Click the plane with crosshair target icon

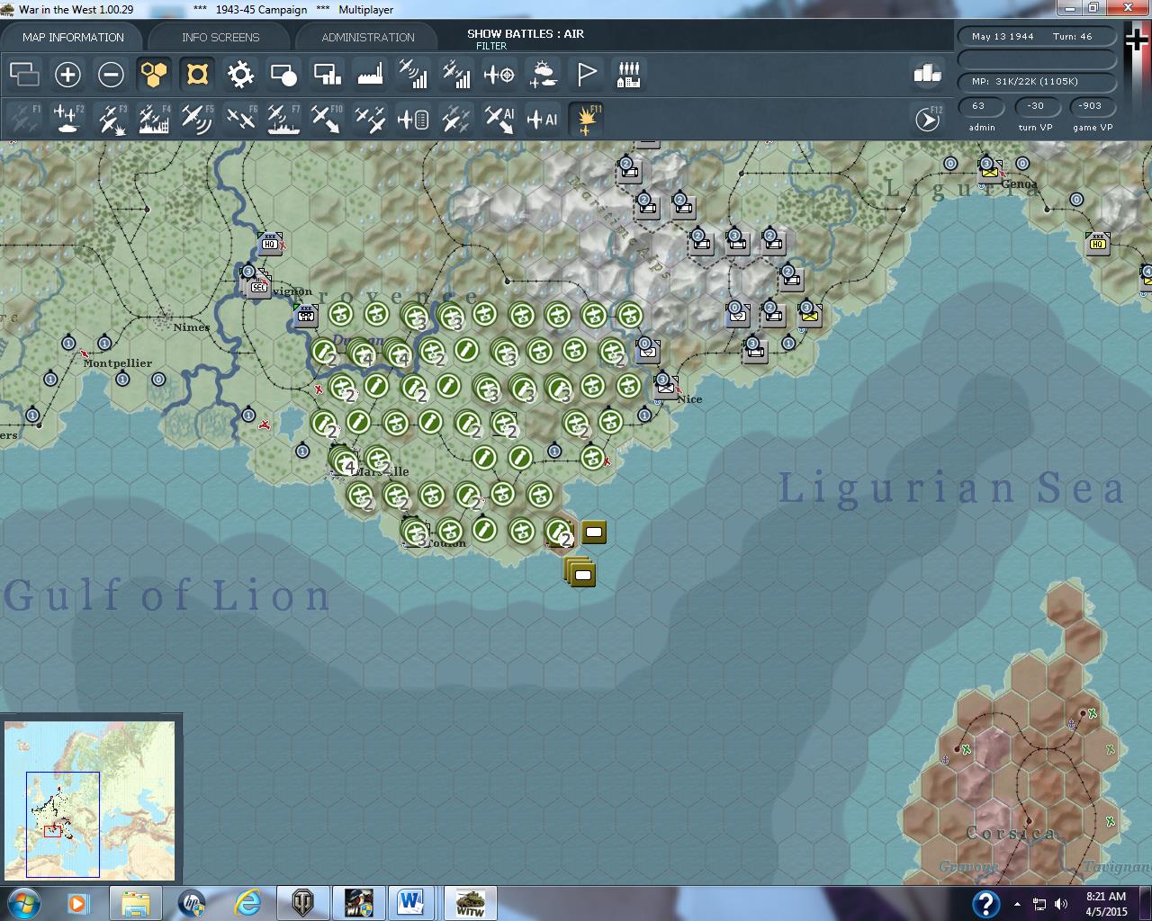(499, 75)
